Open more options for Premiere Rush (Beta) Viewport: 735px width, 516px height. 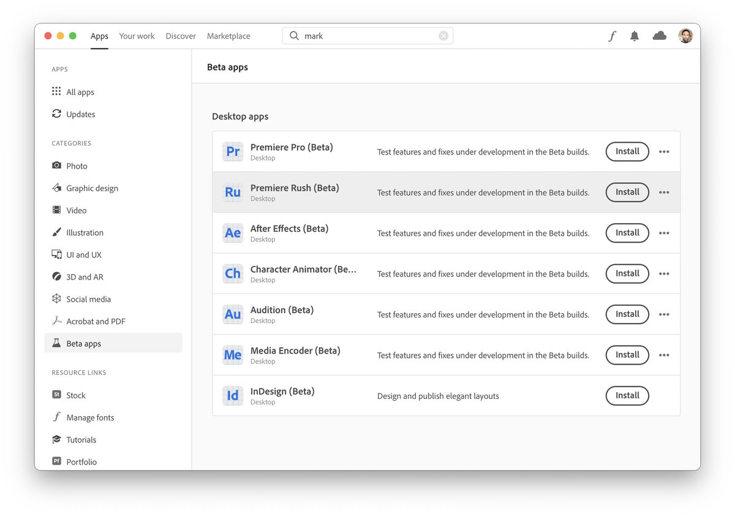tap(664, 192)
